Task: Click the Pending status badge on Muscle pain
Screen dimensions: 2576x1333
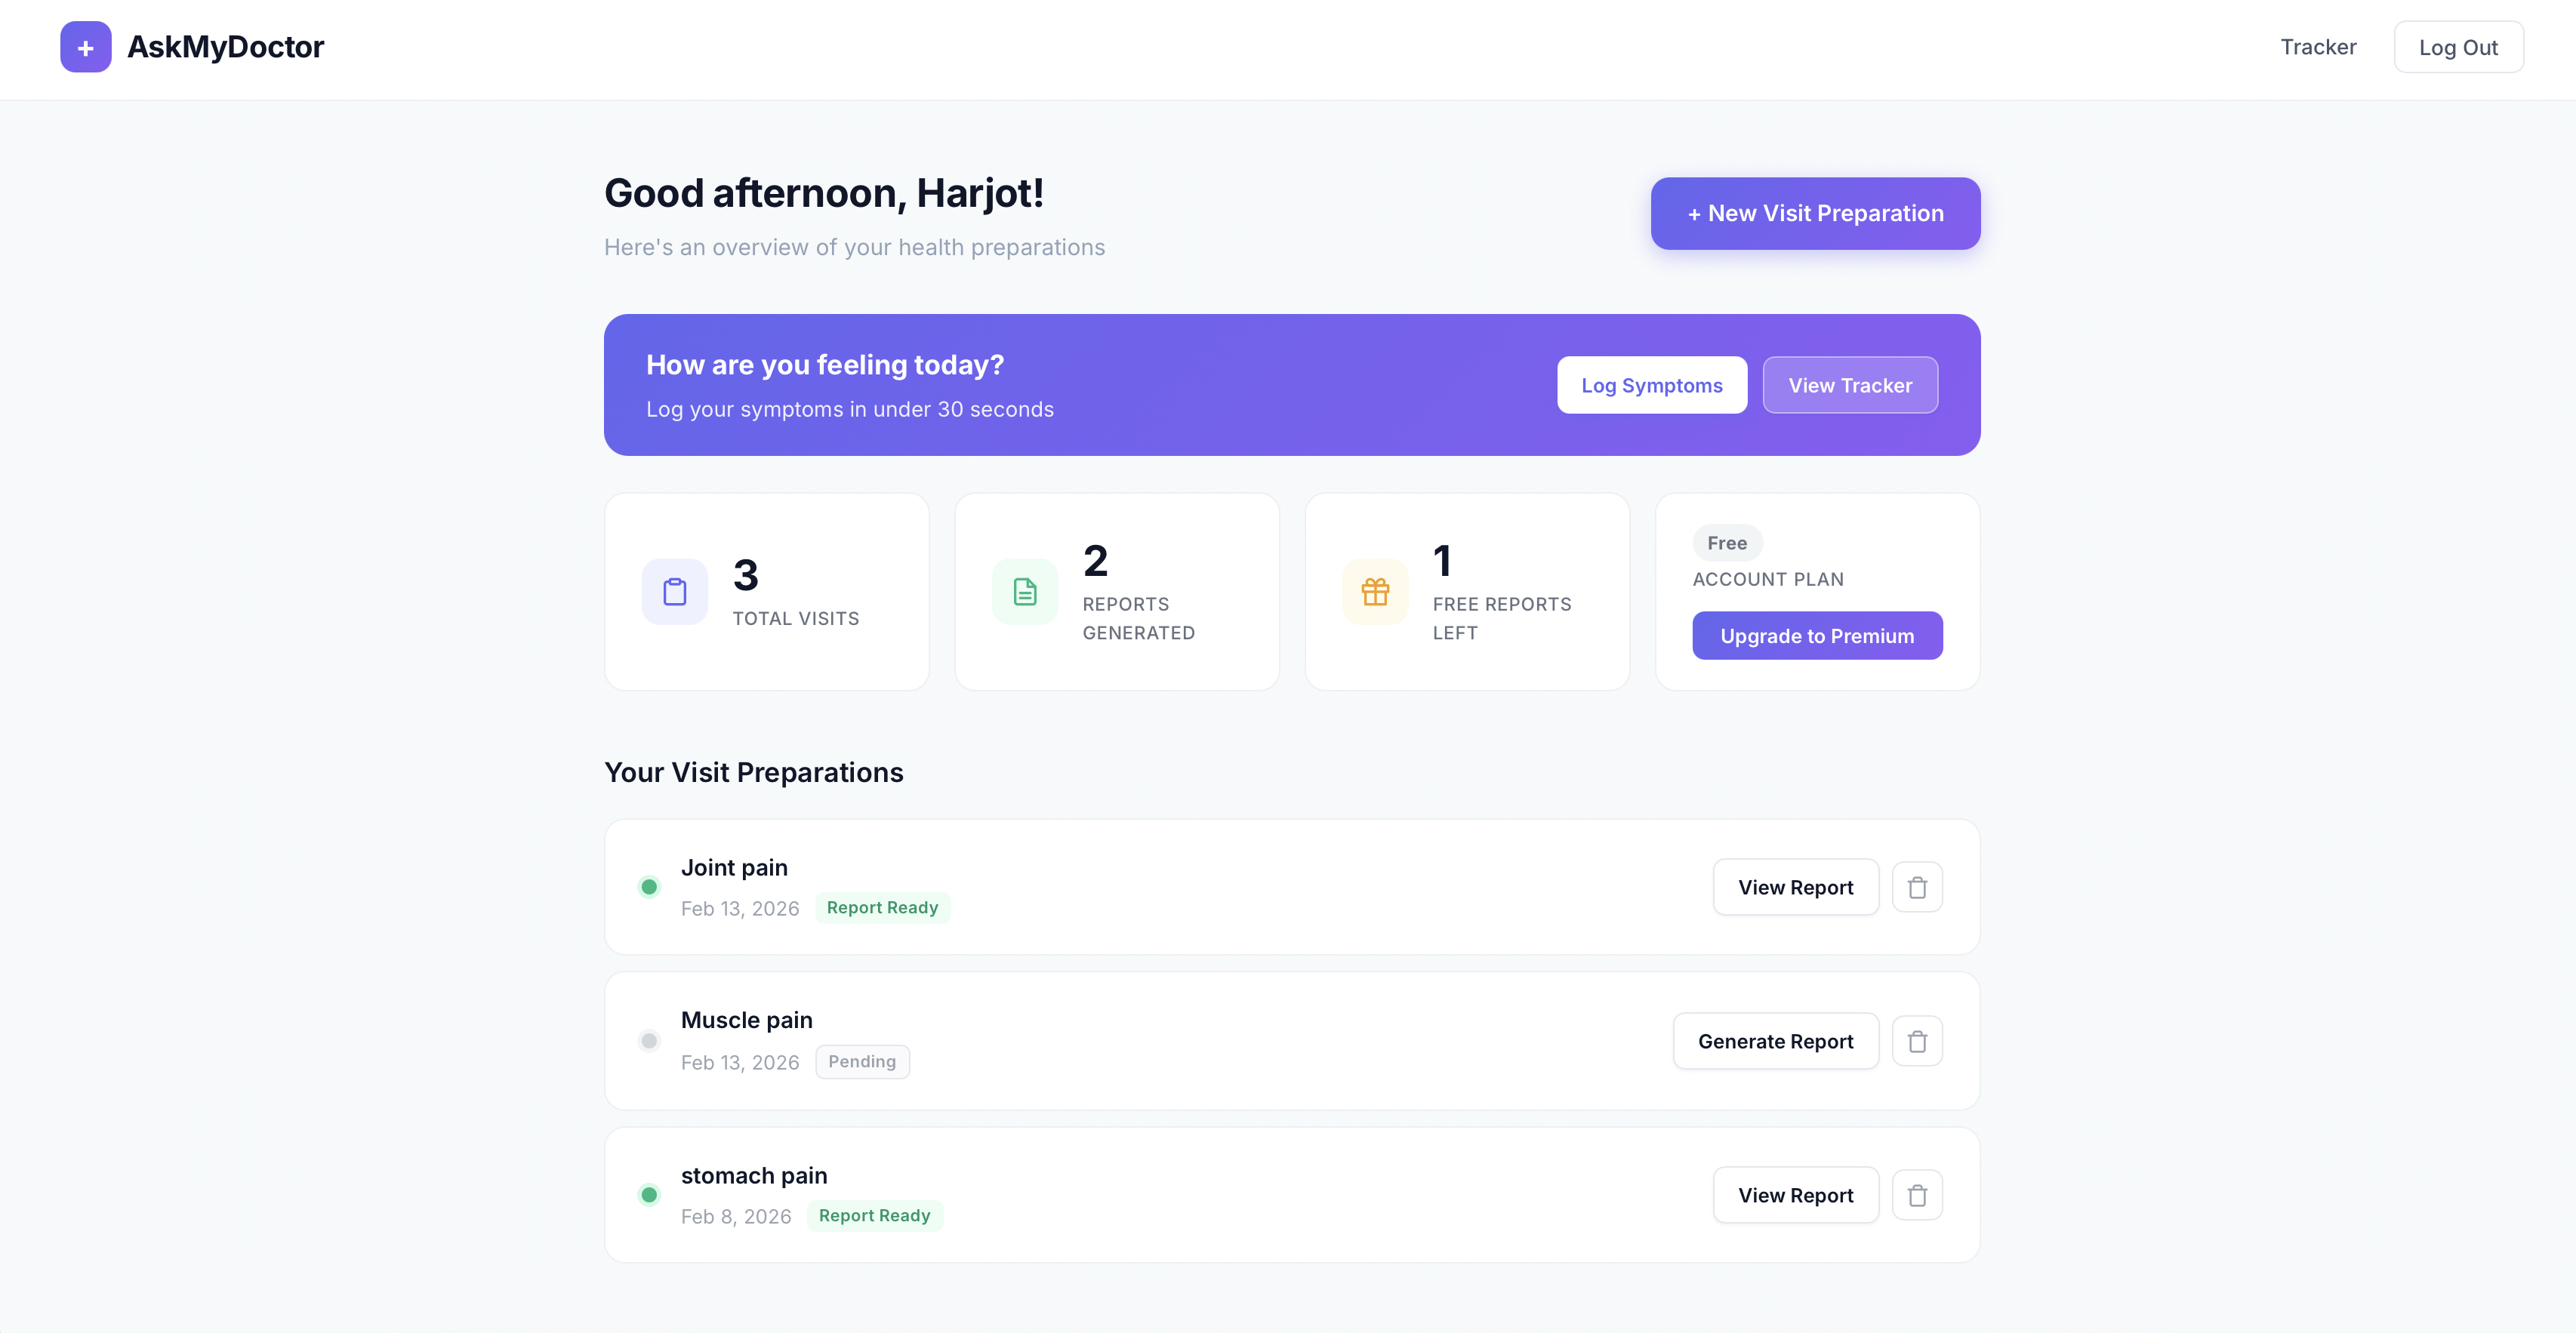Action: 862,1061
